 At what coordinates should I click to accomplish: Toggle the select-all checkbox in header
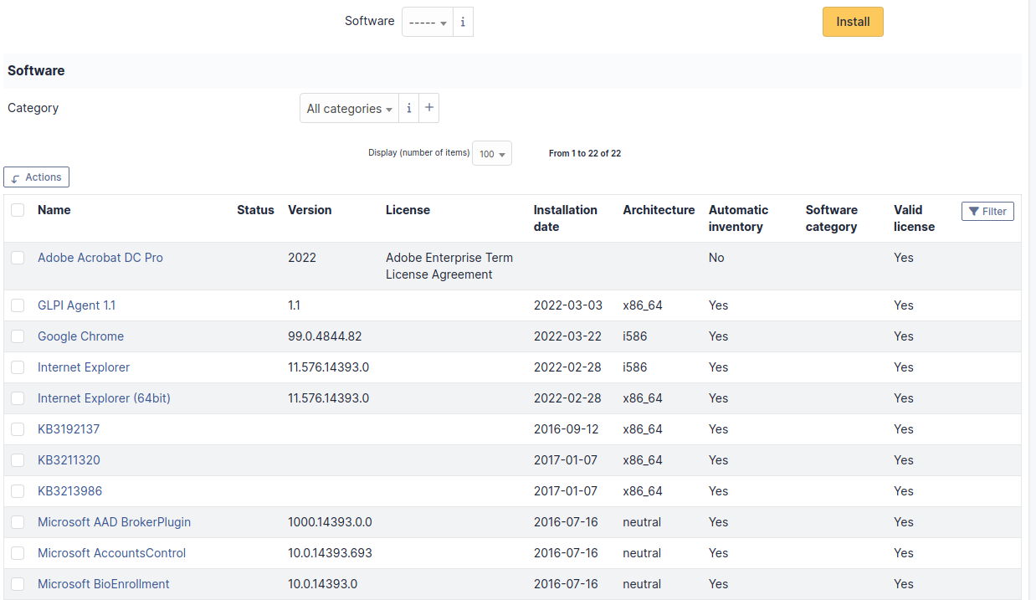pos(18,210)
